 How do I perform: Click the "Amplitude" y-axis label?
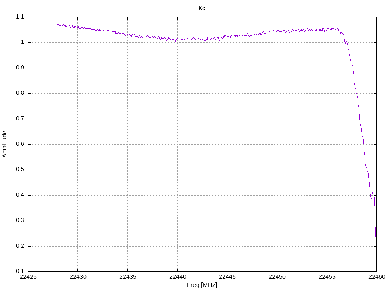click(x=5, y=144)
